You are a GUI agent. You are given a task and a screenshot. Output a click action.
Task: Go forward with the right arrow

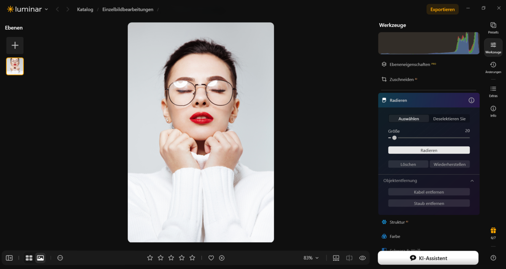coord(68,9)
